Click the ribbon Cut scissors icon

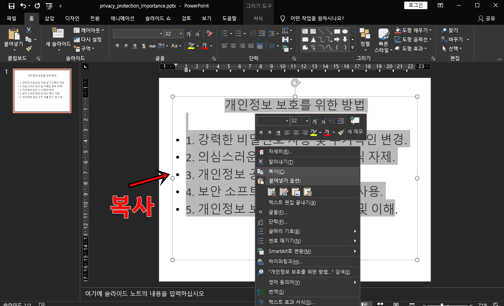[x=29, y=30]
